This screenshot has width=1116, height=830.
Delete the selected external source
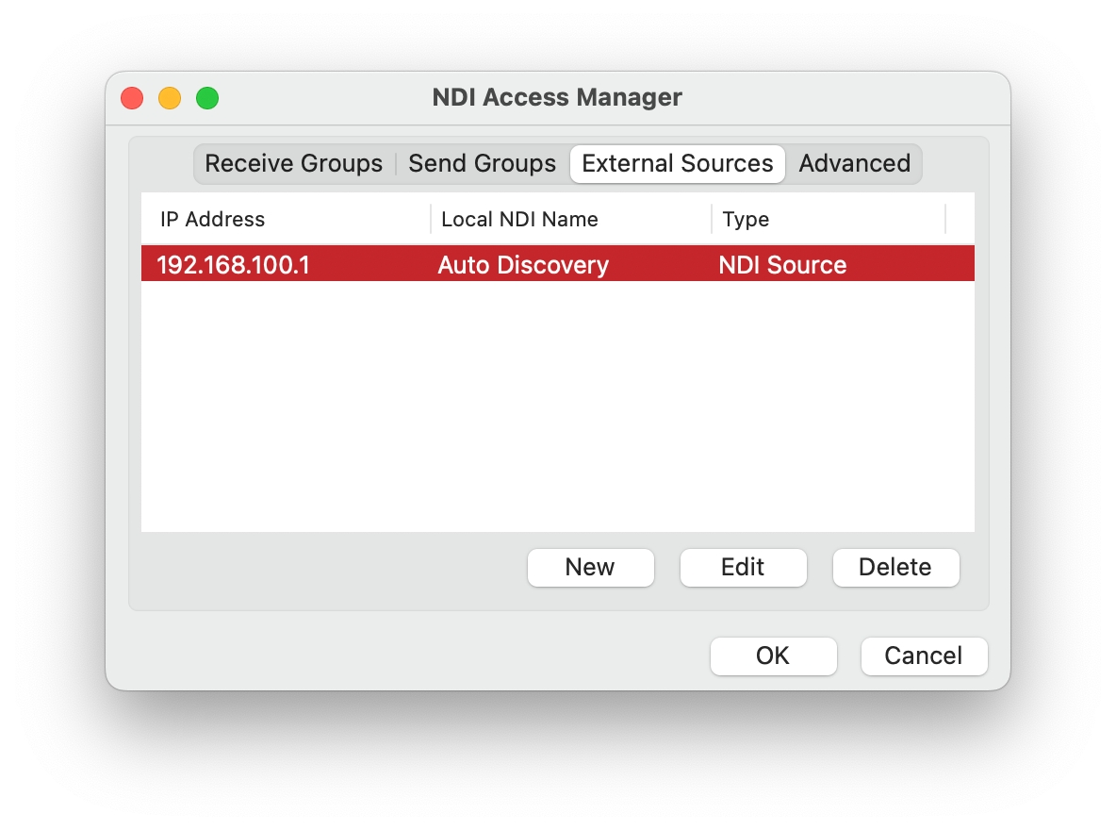click(895, 568)
